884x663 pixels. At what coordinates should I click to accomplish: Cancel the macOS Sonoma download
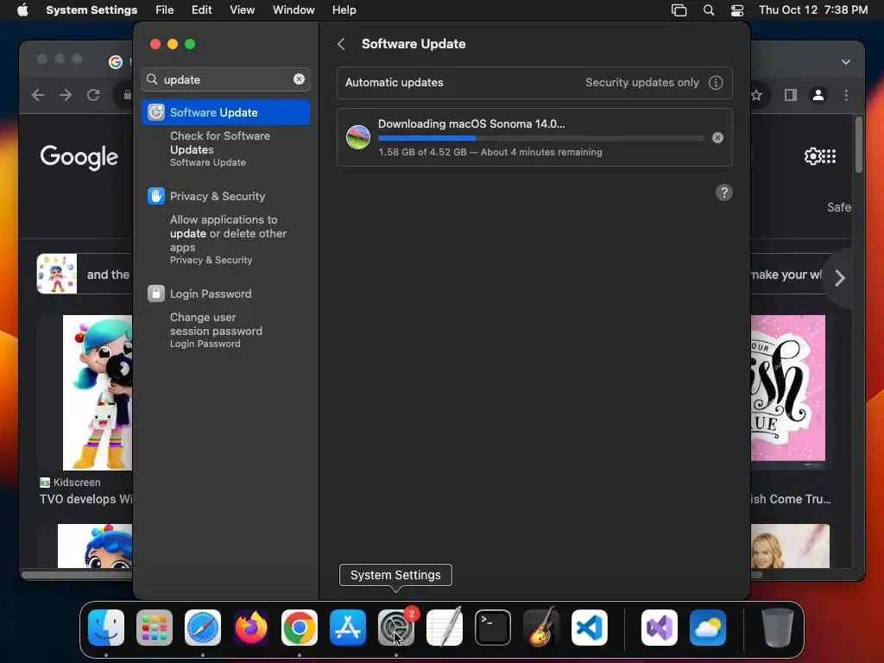(717, 137)
